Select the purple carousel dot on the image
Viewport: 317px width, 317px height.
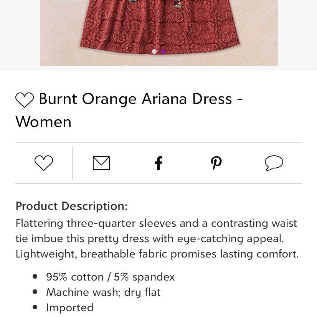click(163, 51)
